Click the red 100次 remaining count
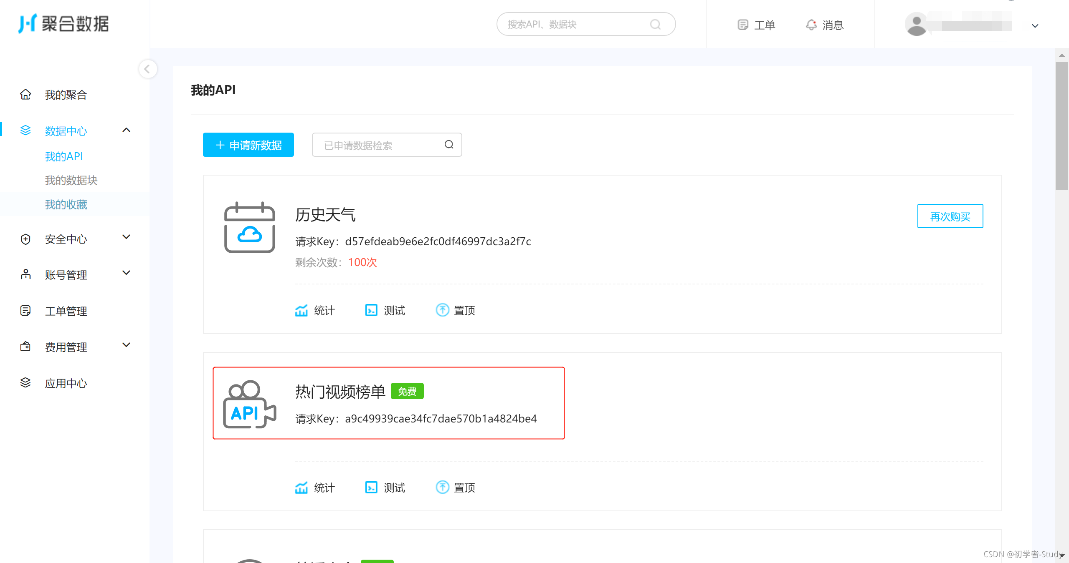This screenshot has width=1069, height=563. pos(362,262)
